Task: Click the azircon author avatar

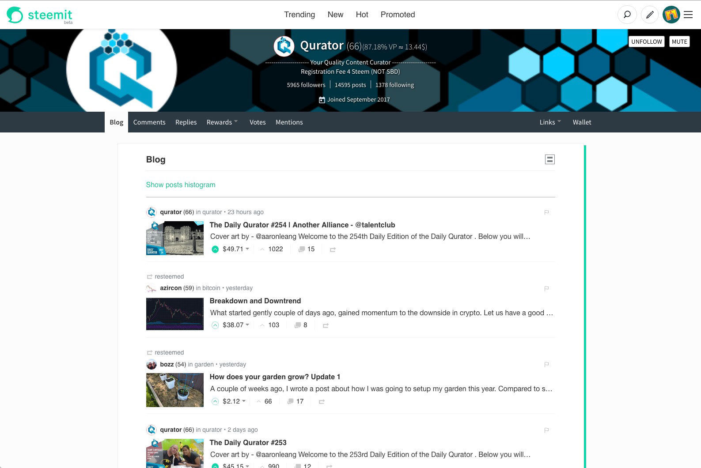Action: coord(152,288)
